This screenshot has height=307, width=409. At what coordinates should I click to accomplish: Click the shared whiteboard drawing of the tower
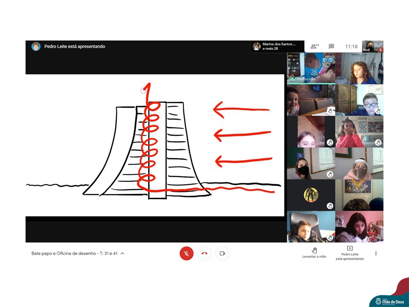[155, 145]
